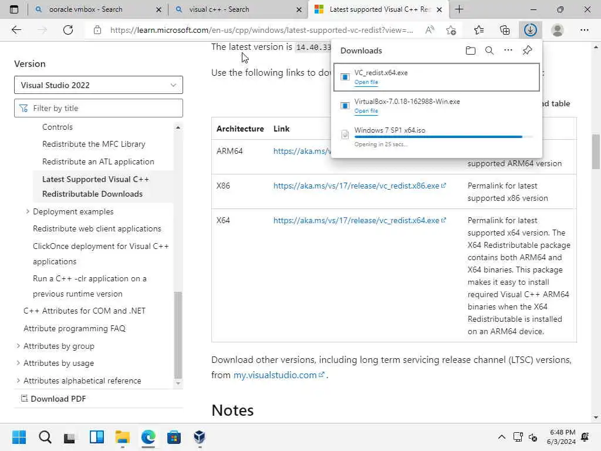The height and width of the screenshot is (451, 601).
Task: Click Download PDF button
Action: tap(53, 399)
